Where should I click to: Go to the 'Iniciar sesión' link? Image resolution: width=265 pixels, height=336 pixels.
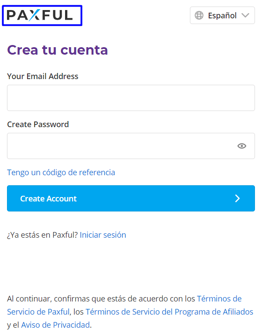(x=103, y=235)
